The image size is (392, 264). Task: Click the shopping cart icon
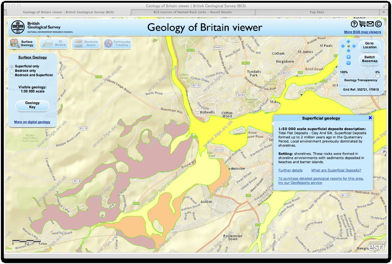(362, 24)
